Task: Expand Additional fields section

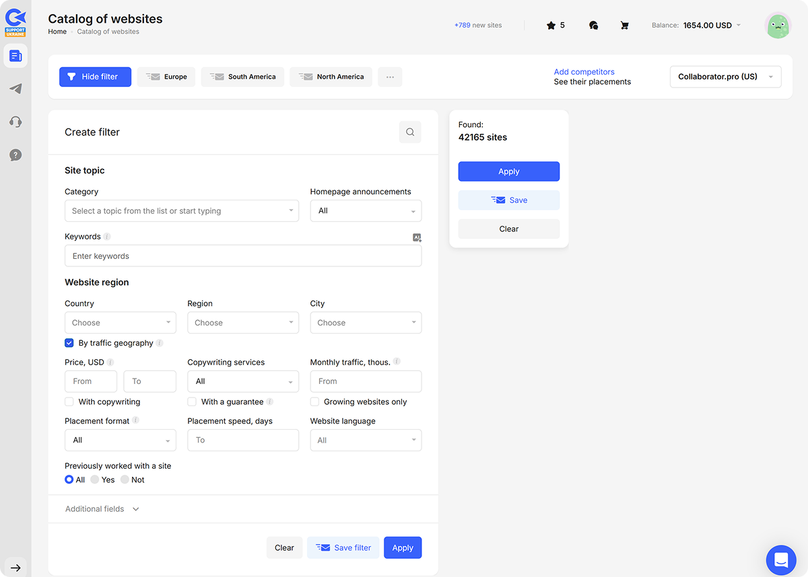Action: point(102,509)
